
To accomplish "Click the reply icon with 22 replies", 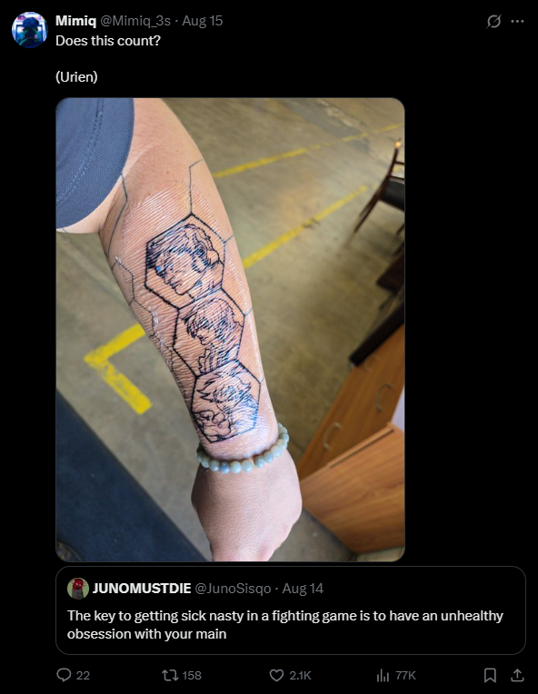I will click(x=65, y=675).
